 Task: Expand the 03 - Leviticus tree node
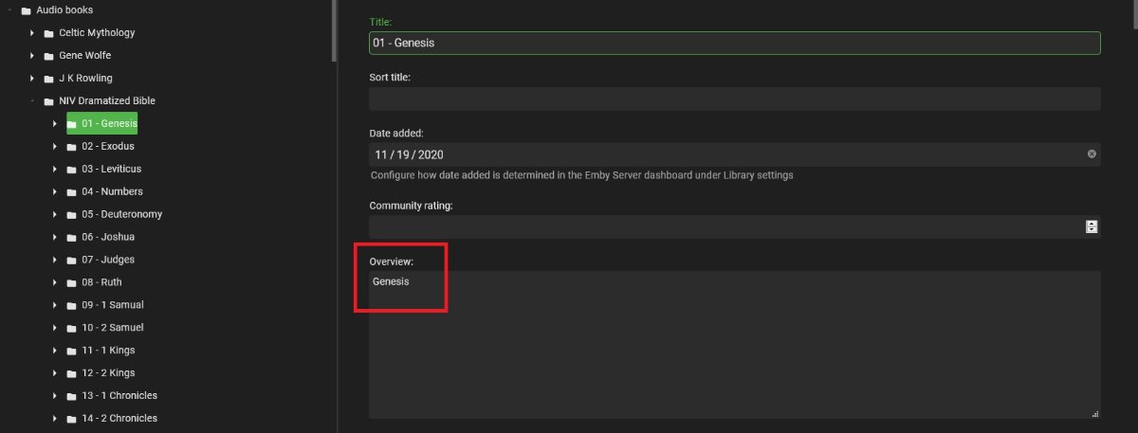pyautogui.click(x=55, y=170)
